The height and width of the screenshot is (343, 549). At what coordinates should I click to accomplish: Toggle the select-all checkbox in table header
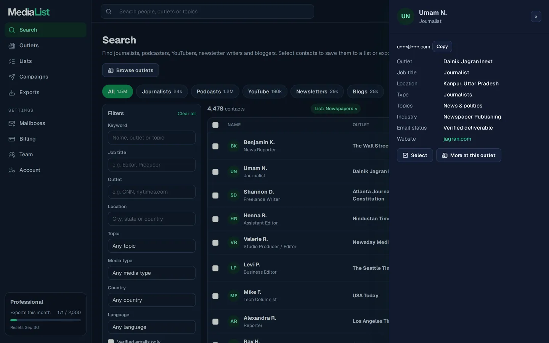(215, 125)
